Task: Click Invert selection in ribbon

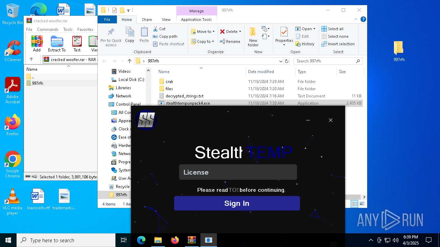Action: point(338,44)
